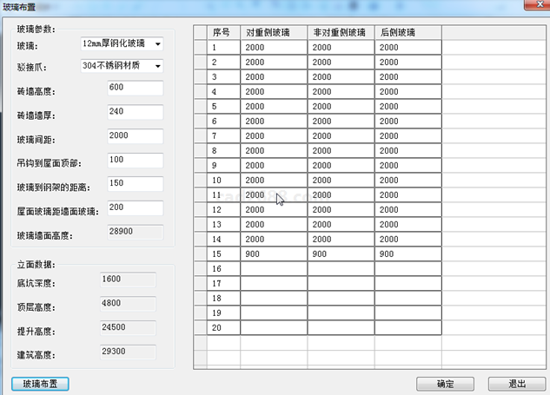Select the 非对重侧玻璃 column header
550x395 pixels.
(x=341, y=32)
